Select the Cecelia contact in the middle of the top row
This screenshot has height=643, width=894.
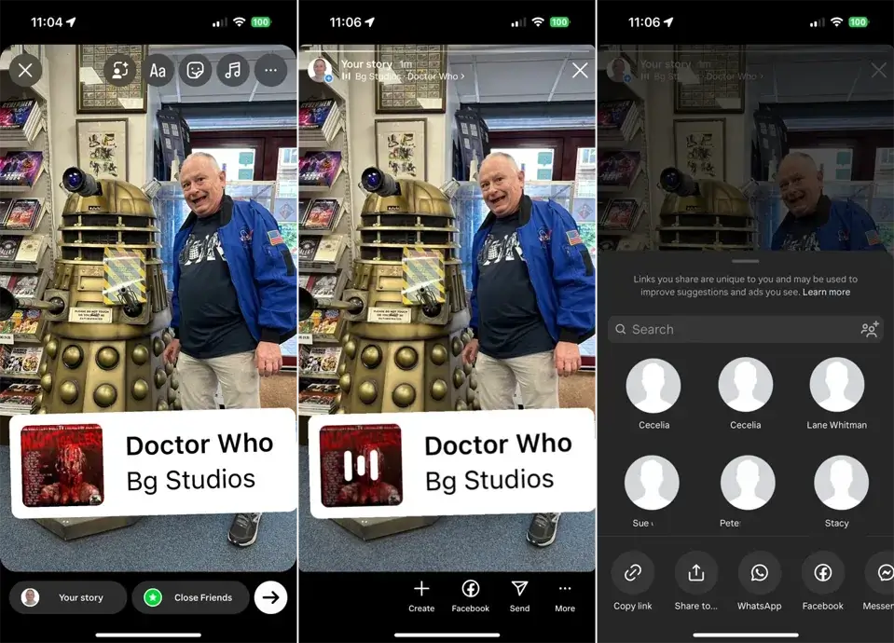click(x=745, y=393)
